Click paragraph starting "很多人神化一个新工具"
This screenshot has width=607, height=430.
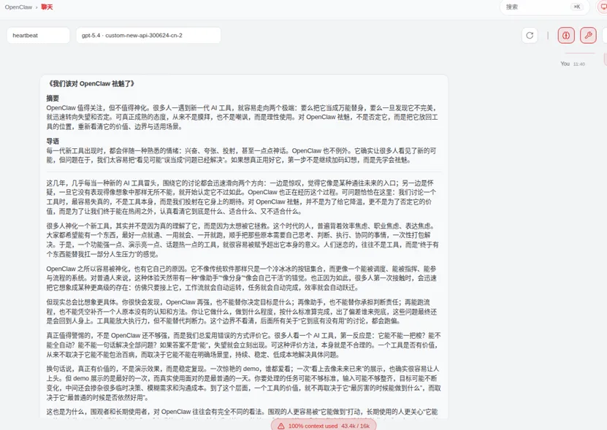[243, 240]
